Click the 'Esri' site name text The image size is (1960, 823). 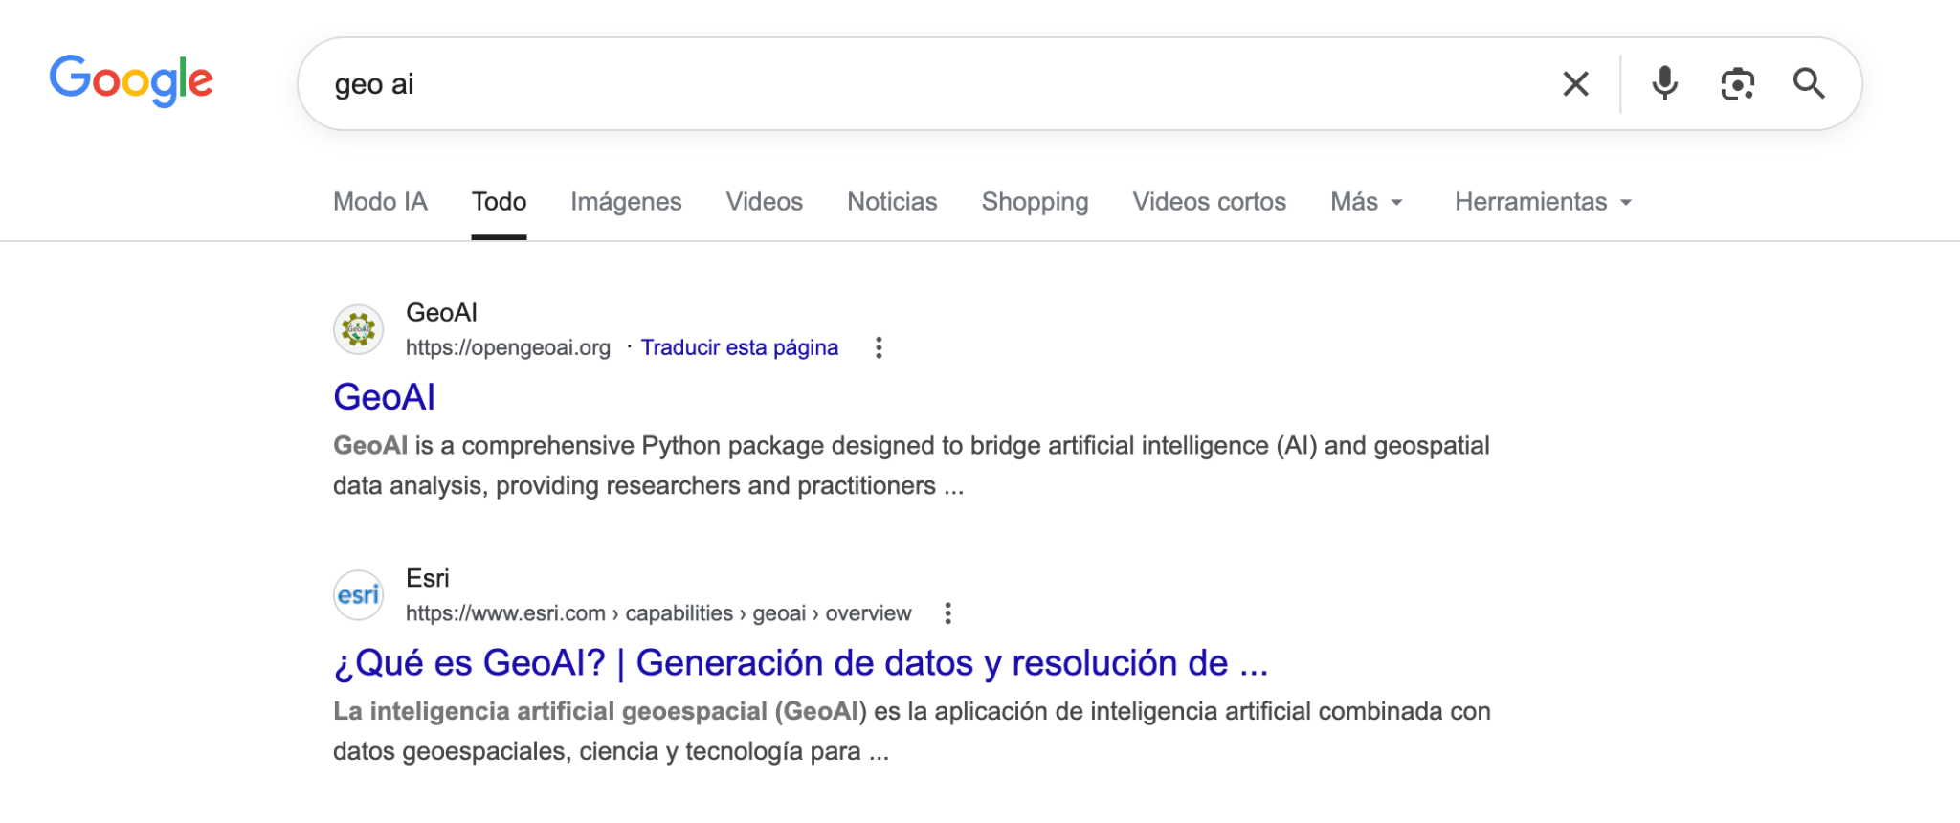click(x=427, y=579)
